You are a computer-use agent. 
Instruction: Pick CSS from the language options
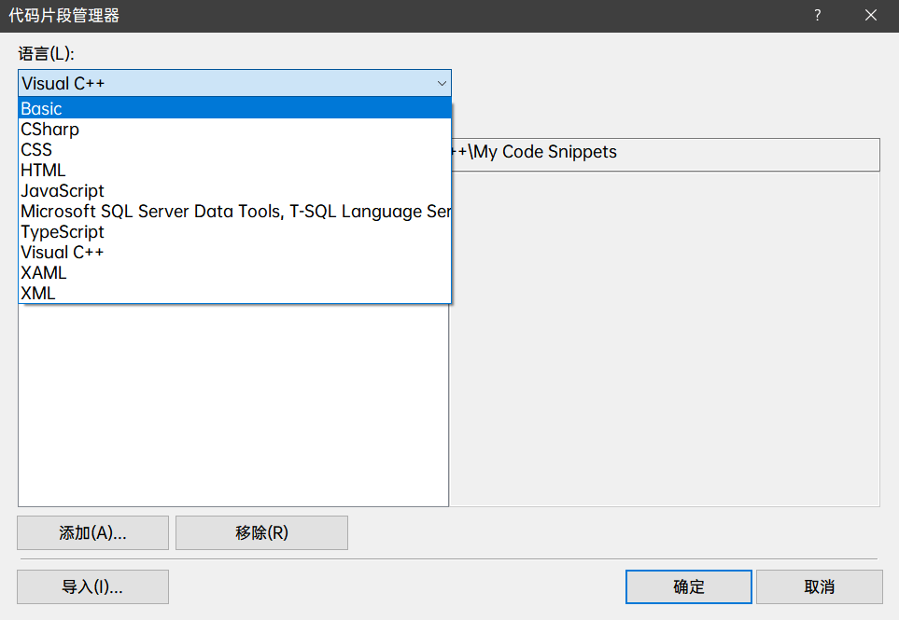pos(234,149)
